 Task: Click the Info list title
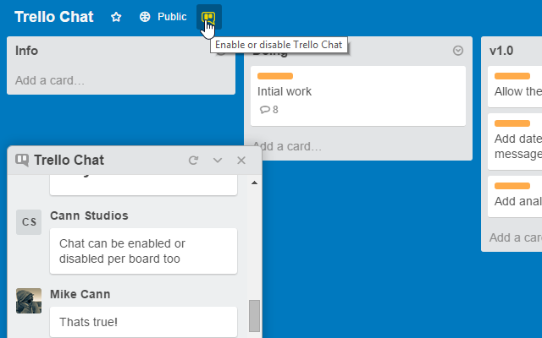click(x=27, y=51)
